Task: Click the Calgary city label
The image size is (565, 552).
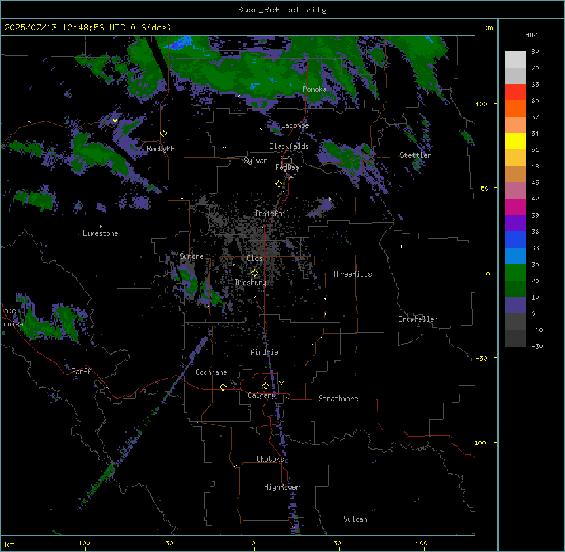Action: pyautogui.click(x=262, y=395)
